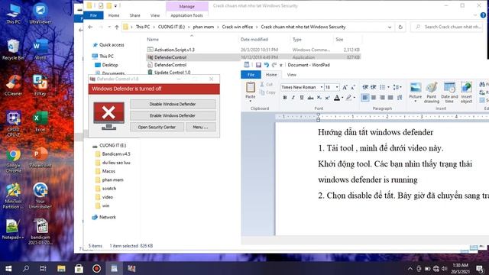Open Paste options dropdown arrow

pyautogui.click(x=251, y=101)
